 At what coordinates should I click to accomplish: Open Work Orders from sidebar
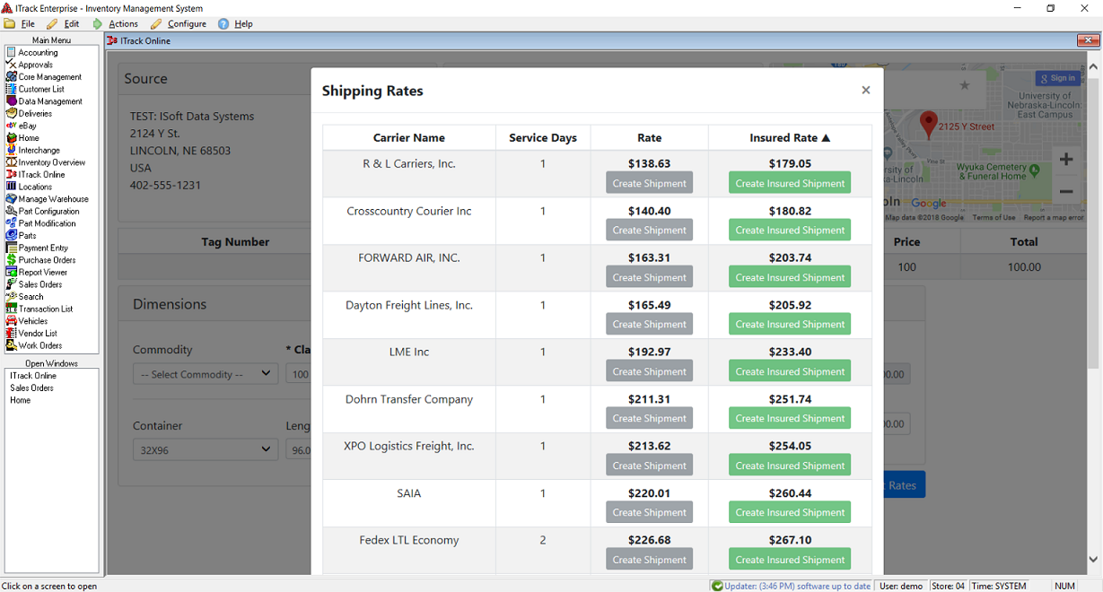pos(12,345)
